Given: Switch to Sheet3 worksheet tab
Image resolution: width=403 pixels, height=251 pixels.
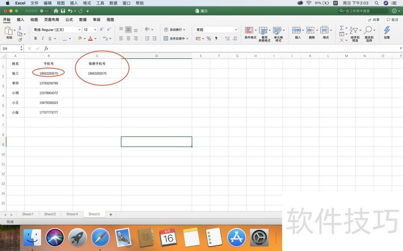Looking at the screenshot, I should pos(50,214).
